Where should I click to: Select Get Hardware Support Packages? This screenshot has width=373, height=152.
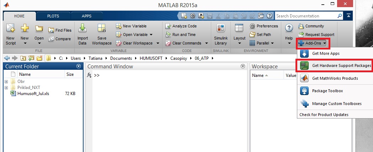[x=335, y=65]
